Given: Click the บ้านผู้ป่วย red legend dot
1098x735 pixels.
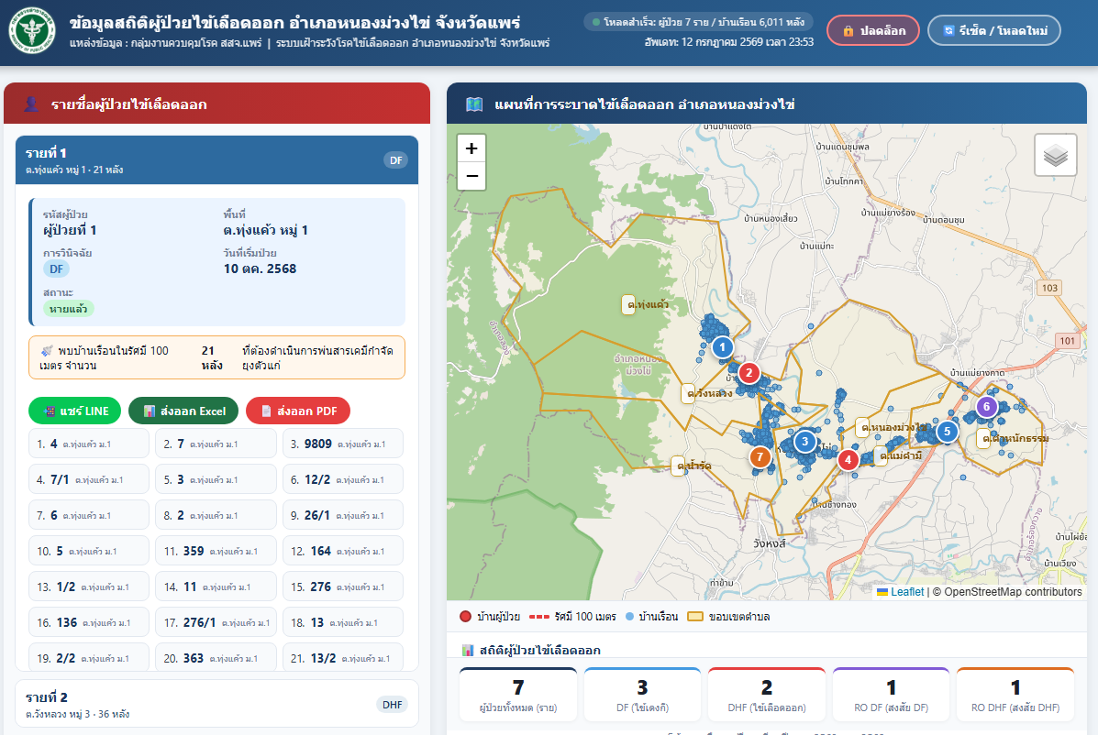Looking at the screenshot, I should point(466,616).
